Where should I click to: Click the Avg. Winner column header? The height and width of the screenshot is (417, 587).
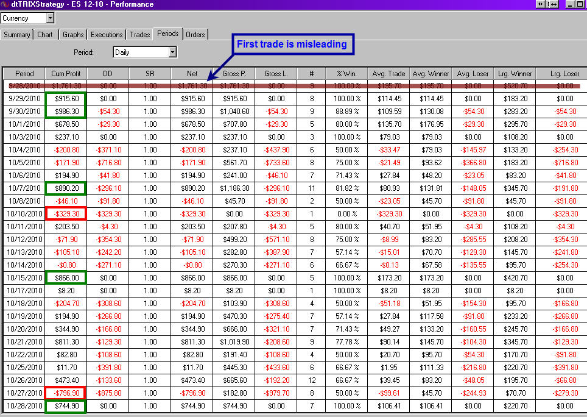coord(431,73)
